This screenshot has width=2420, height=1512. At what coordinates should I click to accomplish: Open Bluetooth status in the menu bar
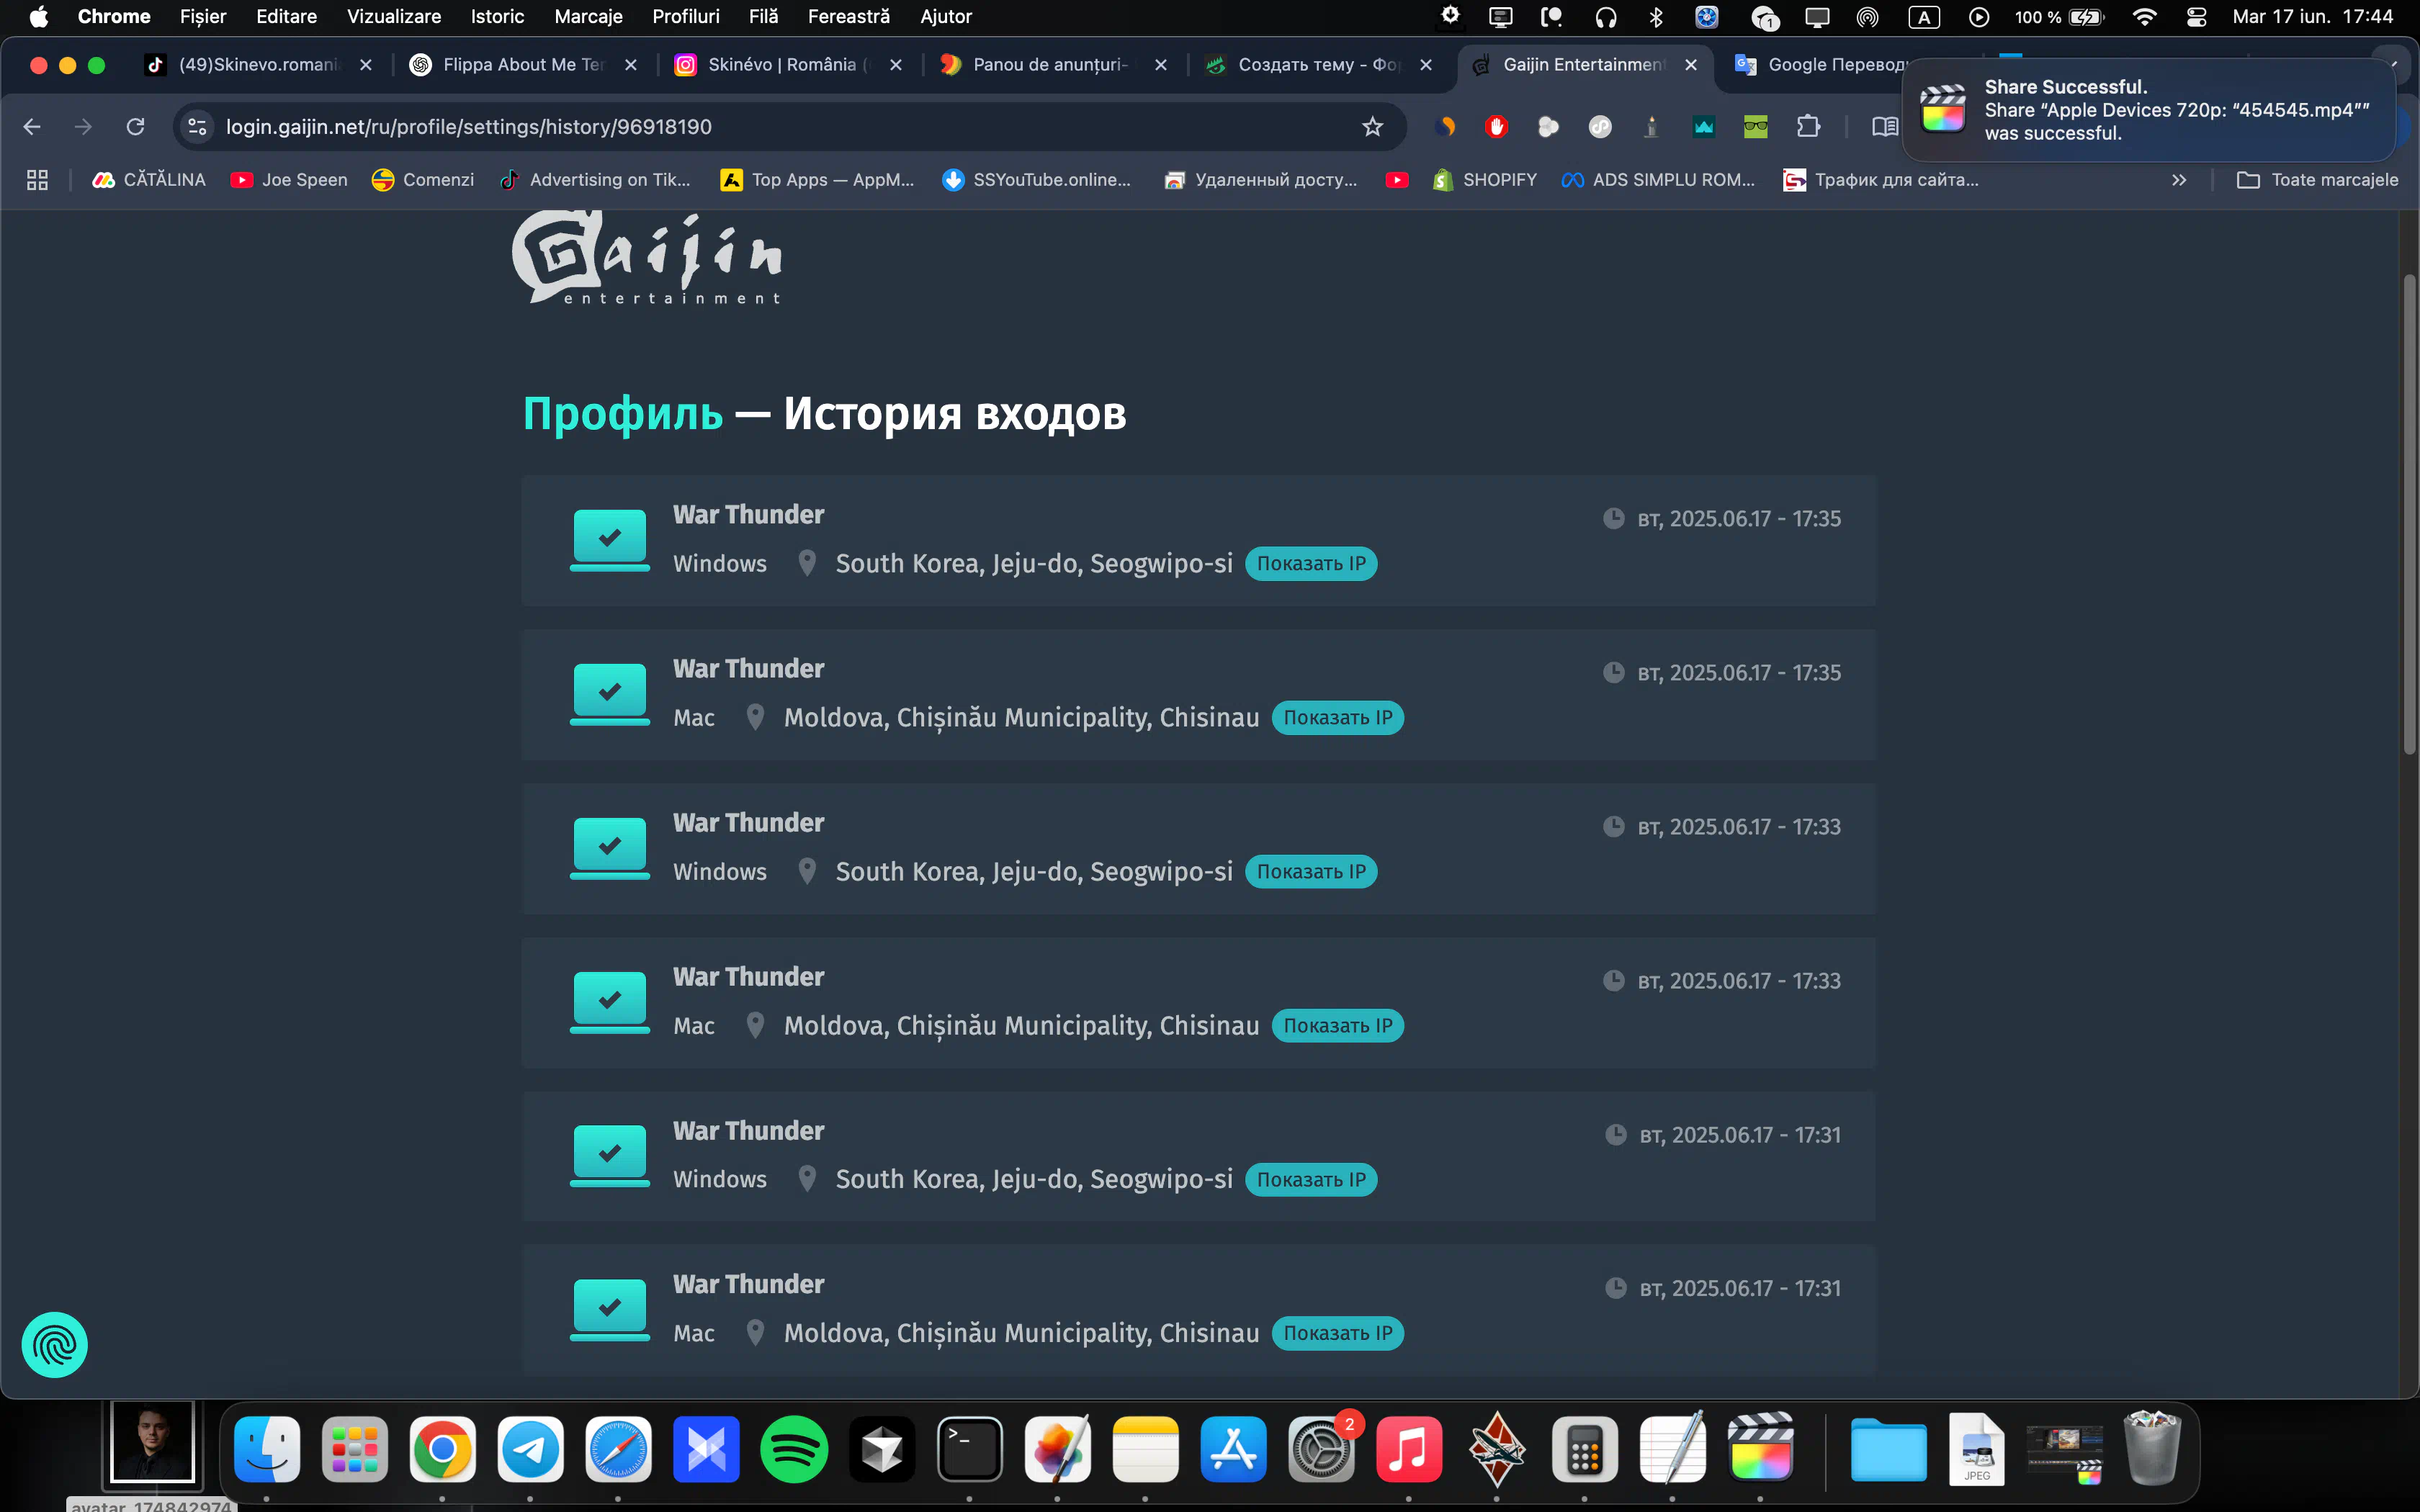click(1656, 16)
